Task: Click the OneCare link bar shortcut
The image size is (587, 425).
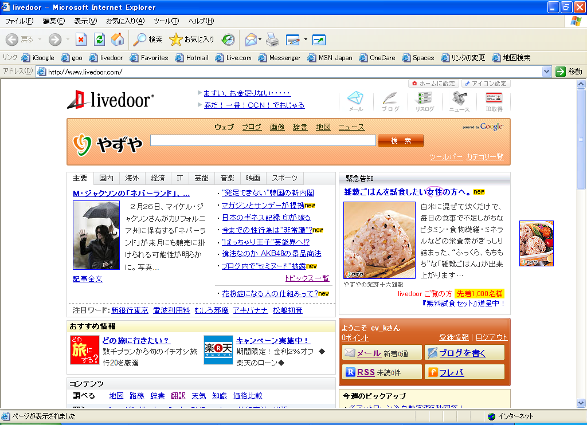Action: (377, 58)
